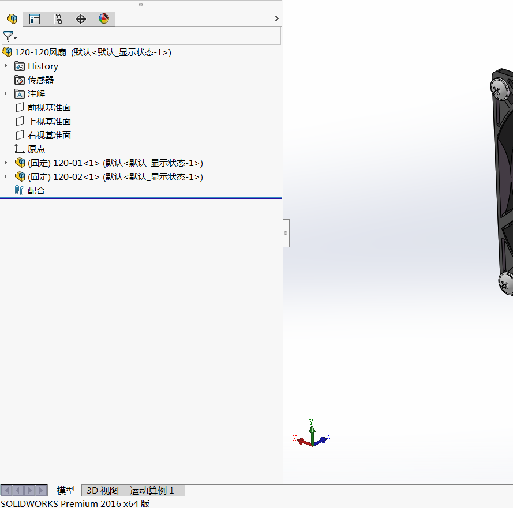Switch to the 3D 视图 tab
Screen dimensions: 513x508
coord(103,491)
